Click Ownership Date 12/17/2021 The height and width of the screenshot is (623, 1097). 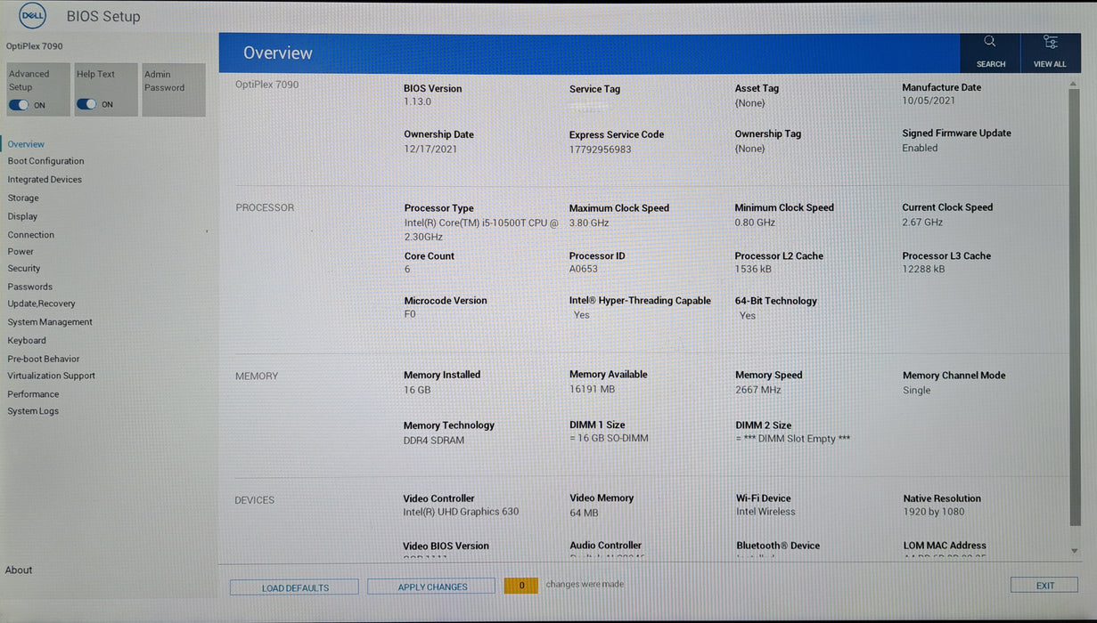(x=430, y=150)
